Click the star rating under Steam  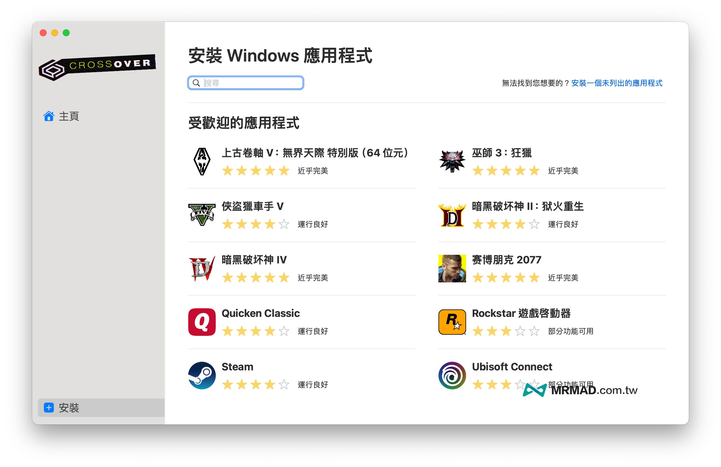256,385
